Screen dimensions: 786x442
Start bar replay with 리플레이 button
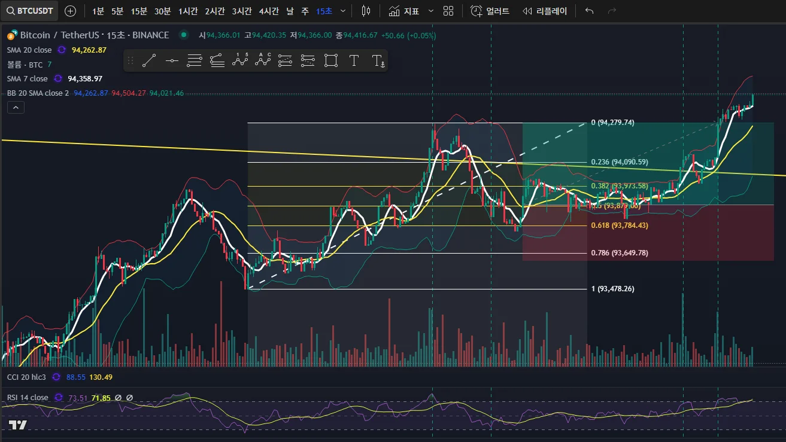545,11
